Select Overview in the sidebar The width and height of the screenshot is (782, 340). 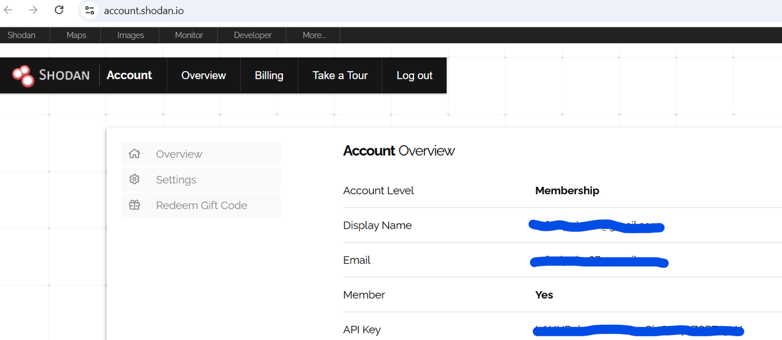pyautogui.click(x=201, y=154)
